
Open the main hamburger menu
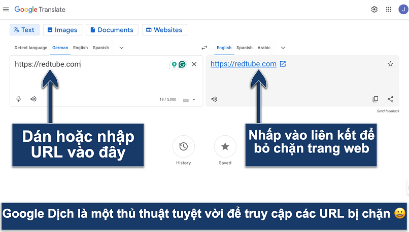point(6,10)
